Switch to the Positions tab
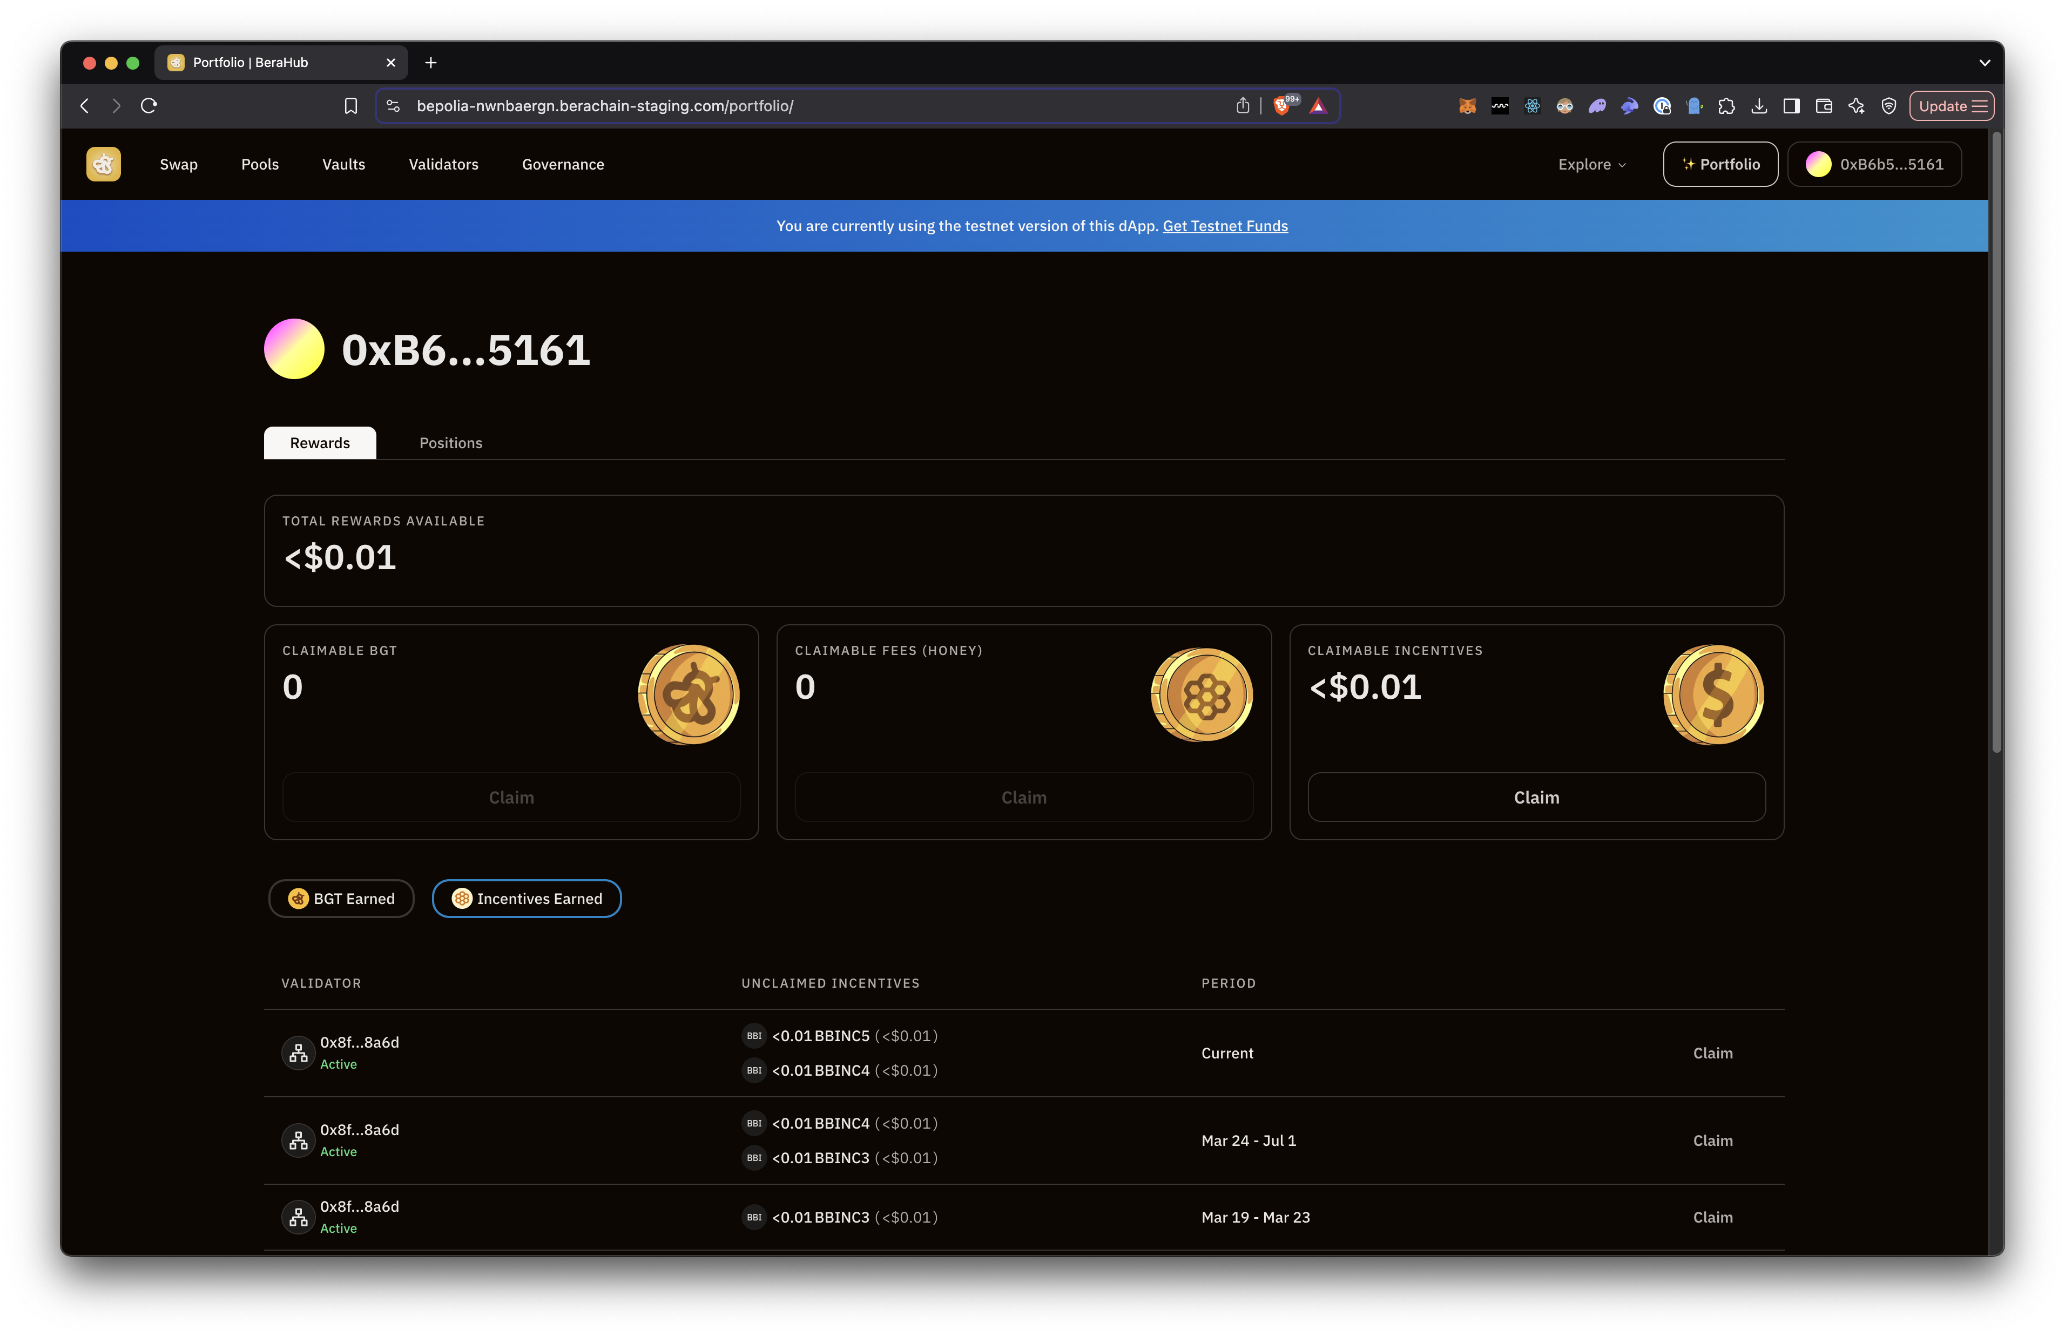The image size is (2065, 1336). [450, 442]
